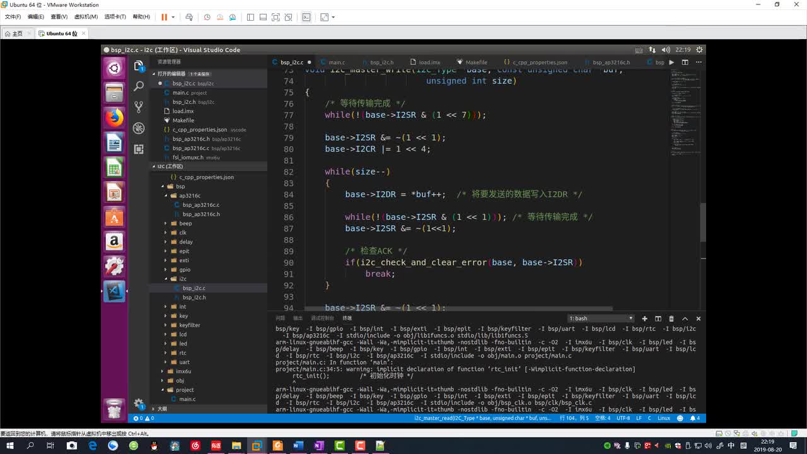Click the feedback smiley in the status bar
807x454 pixels.
tap(681, 418)
